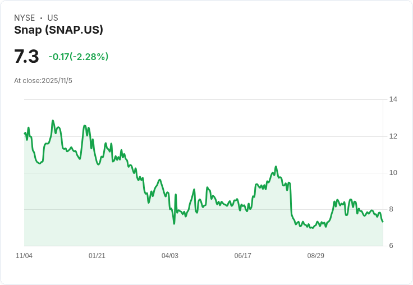
Task: Click the 11/04 date label on x-axis
Action: 24,256
